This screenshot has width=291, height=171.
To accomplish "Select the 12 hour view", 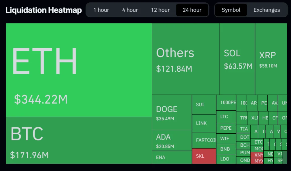I will coord(160,10).
